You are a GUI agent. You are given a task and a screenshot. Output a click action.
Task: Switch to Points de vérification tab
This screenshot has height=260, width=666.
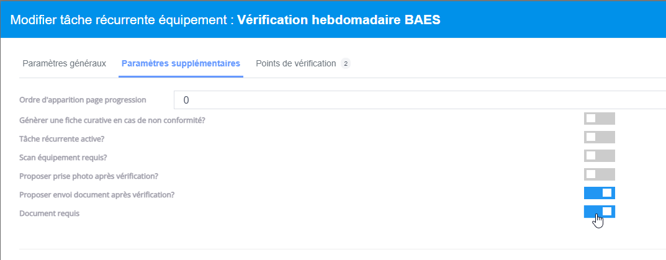point(296,63)
